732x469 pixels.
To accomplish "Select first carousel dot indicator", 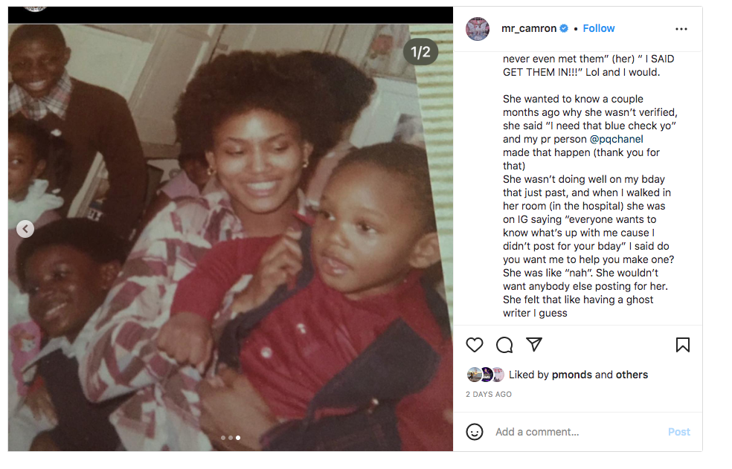I will point(223,438).
